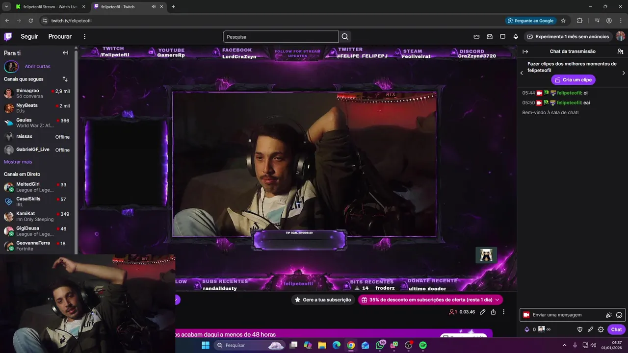Bookmark this page with the star icon
Screen dimensions: 628x353
tap(563, 21)
